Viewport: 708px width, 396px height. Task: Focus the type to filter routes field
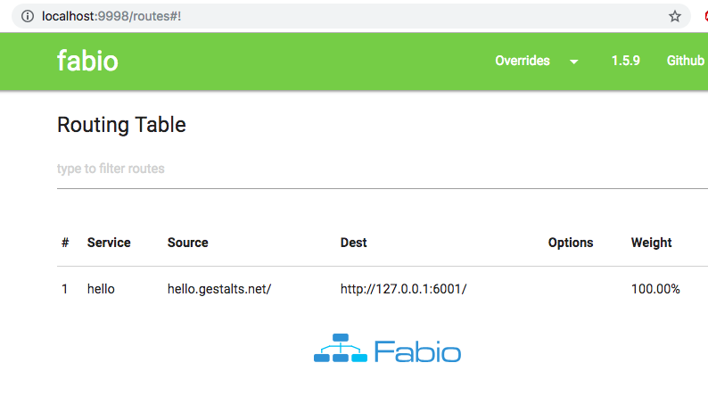click(383, 169)
